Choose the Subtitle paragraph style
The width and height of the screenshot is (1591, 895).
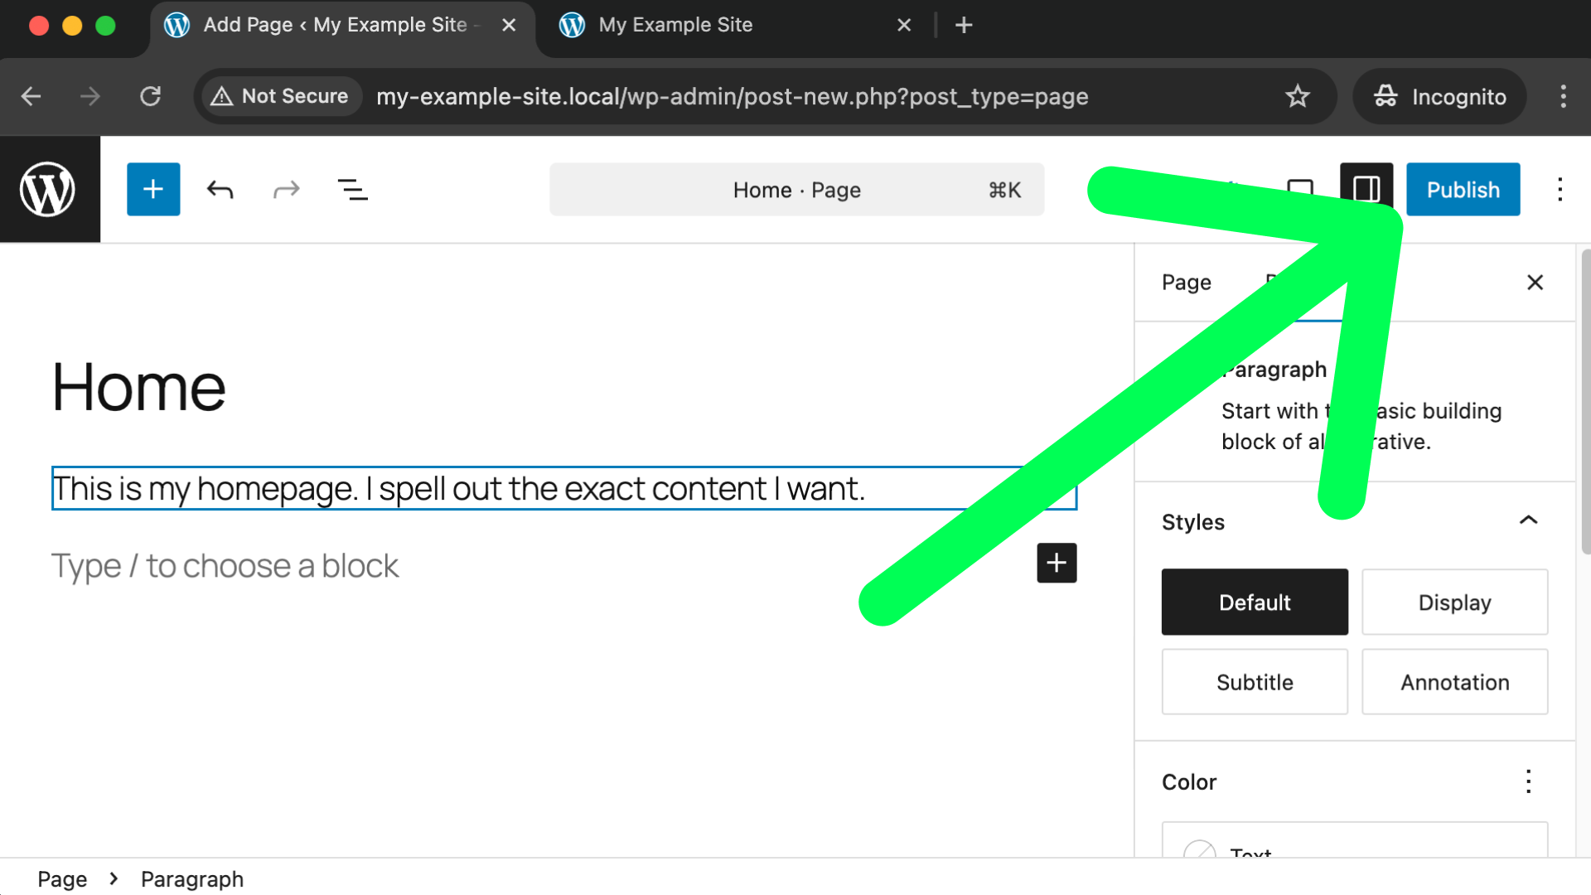(1255, 682)
